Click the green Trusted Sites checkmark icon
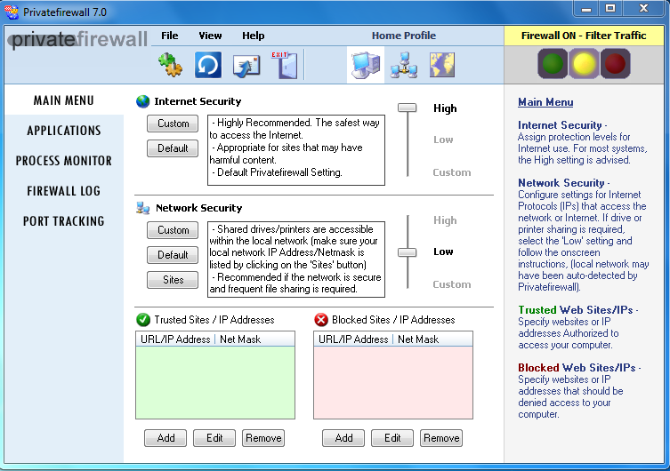 point(143,320)
